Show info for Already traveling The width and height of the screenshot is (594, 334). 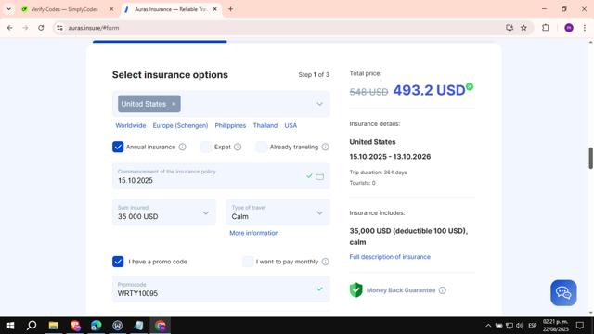pyautogui.click(x=326, y=147)
